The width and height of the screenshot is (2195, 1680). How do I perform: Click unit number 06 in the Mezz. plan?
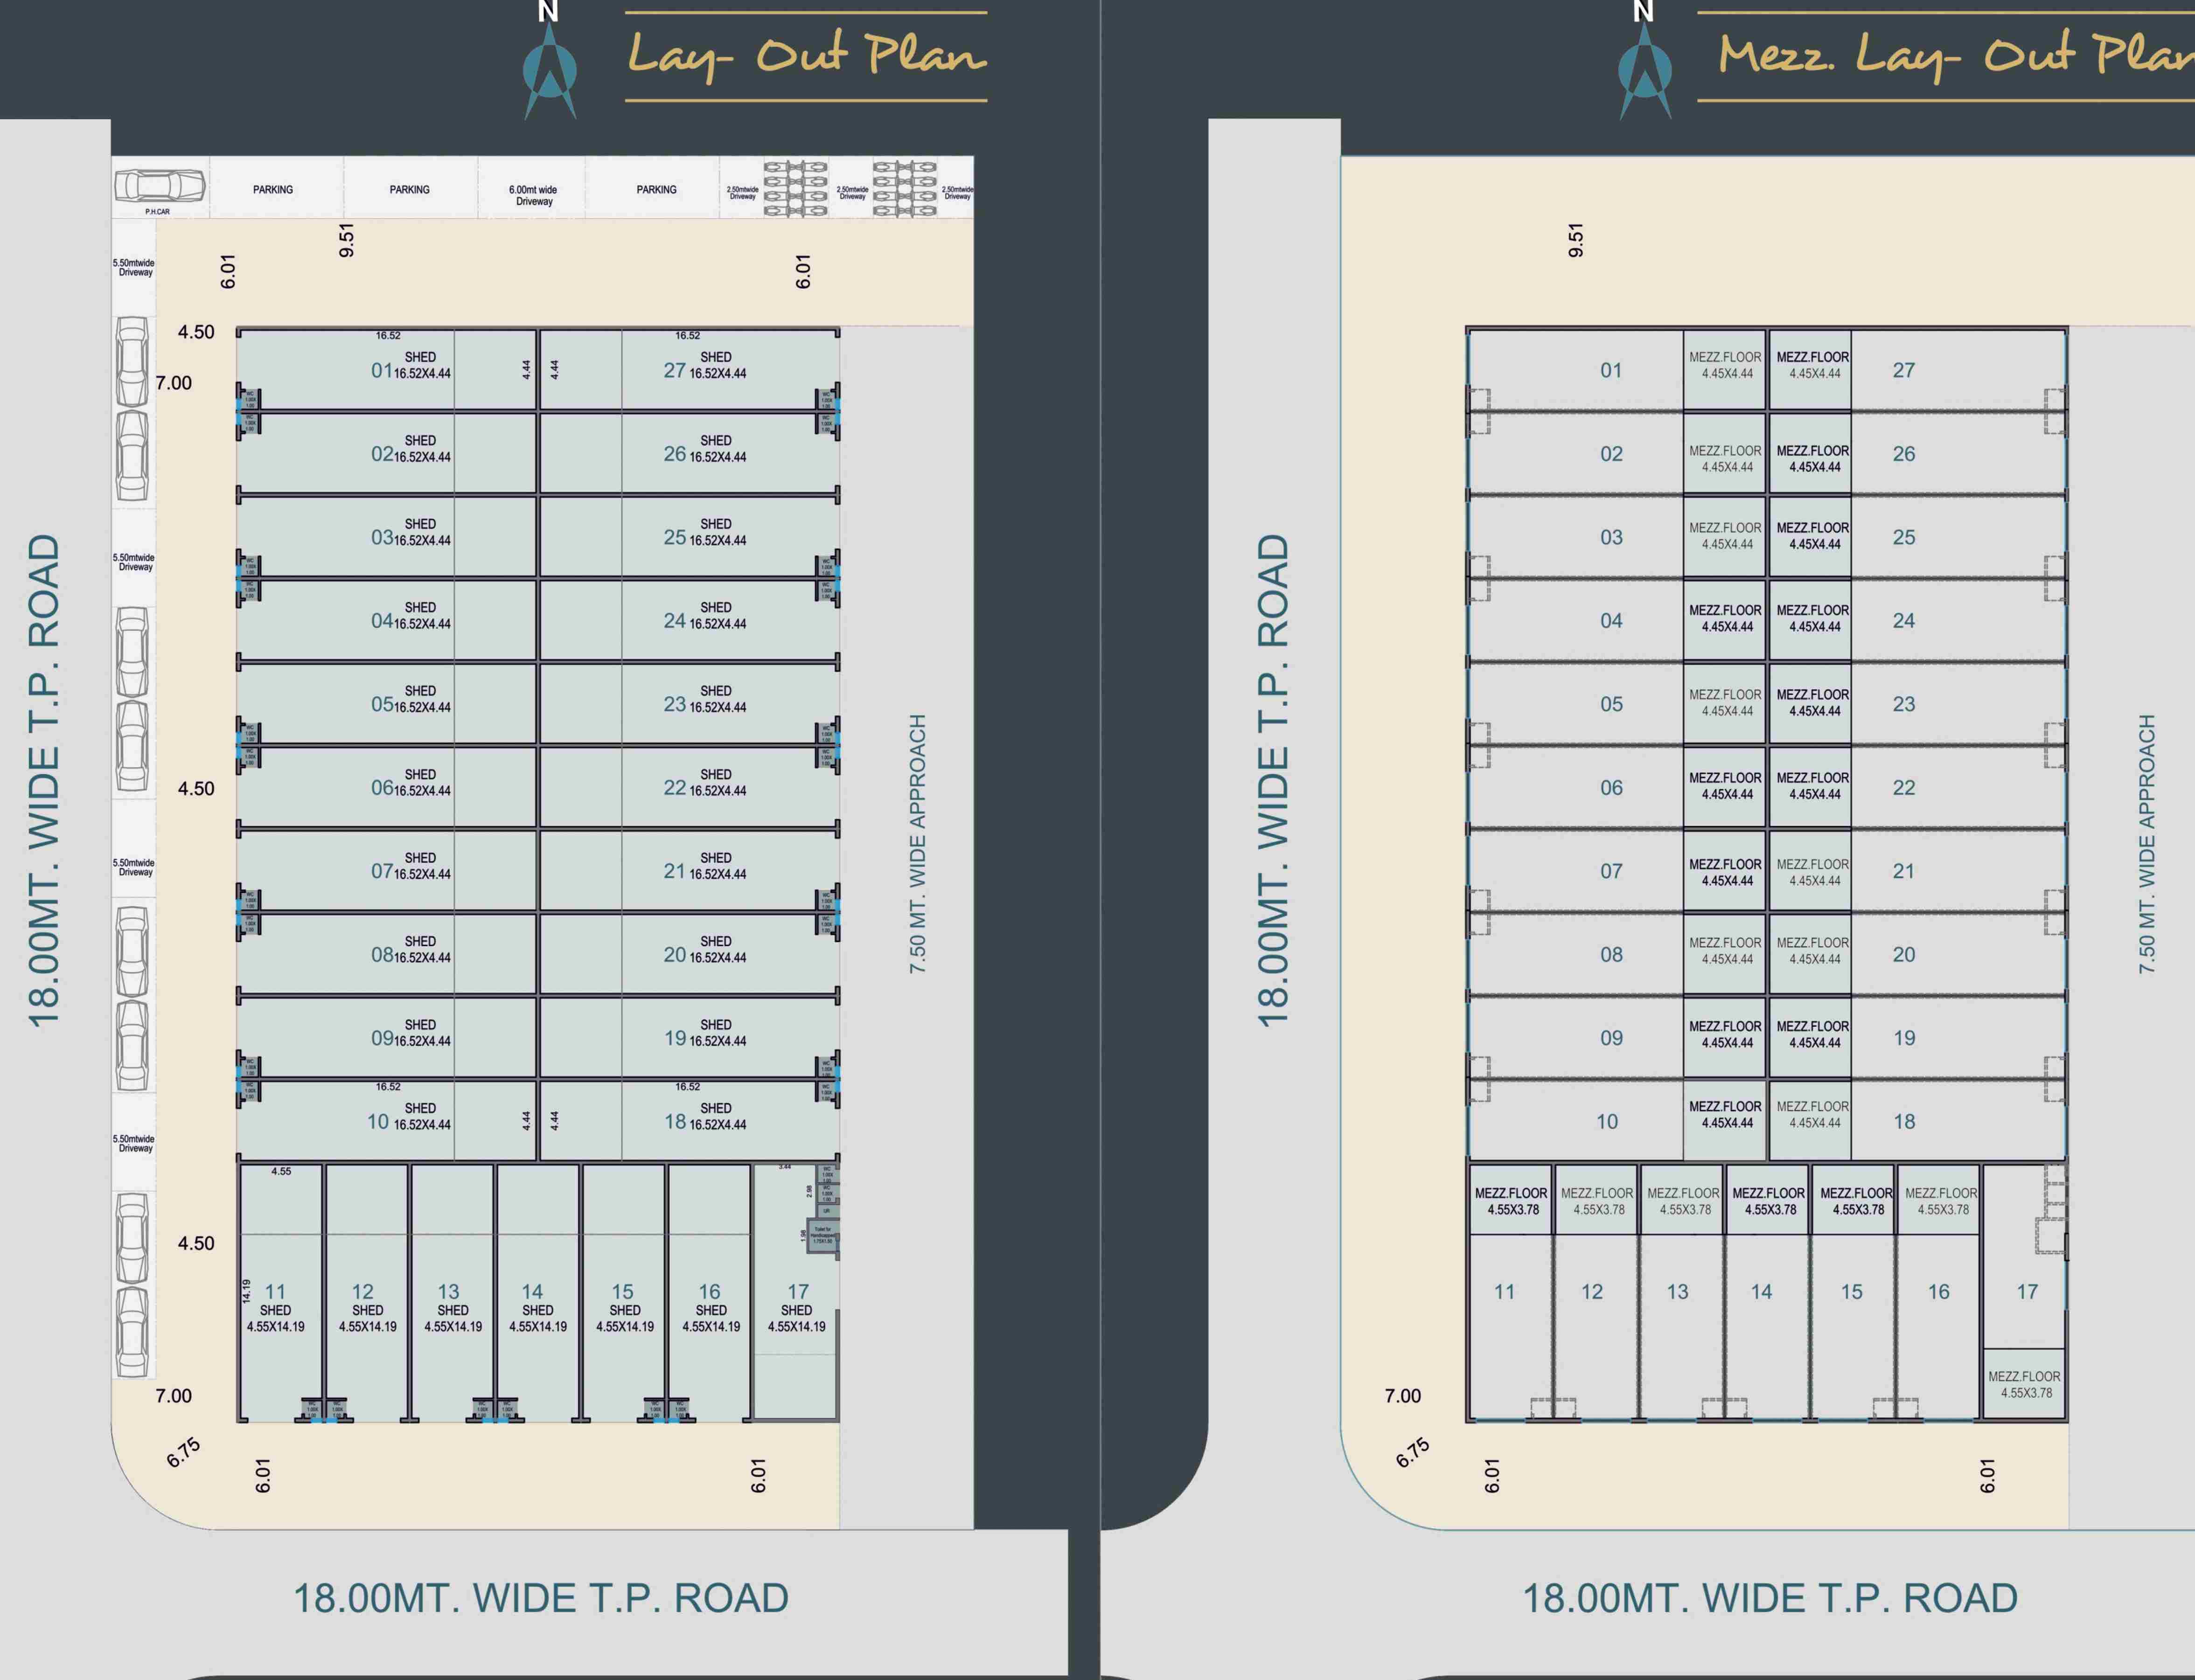point(1611,788)
